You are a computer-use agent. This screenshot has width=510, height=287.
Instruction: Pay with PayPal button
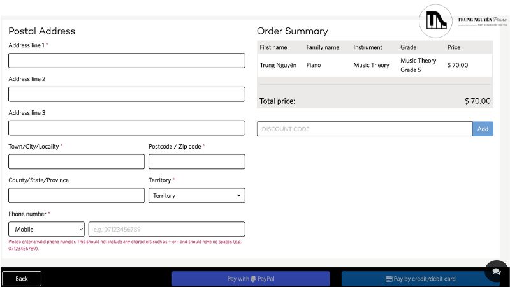pyautogui.click(x=251, y=279)
